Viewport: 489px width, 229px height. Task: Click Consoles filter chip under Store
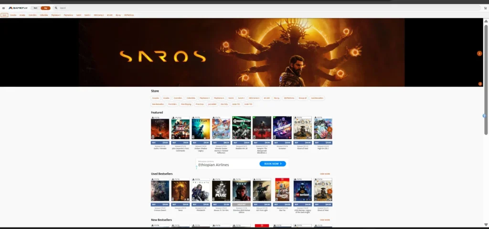(x=156, y=98)
